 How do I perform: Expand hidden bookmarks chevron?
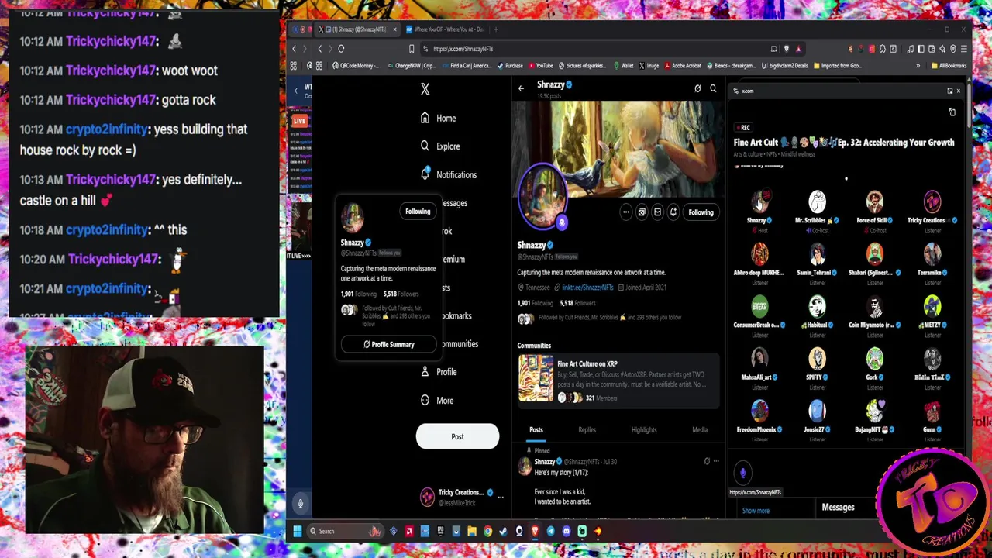point(918,66)
